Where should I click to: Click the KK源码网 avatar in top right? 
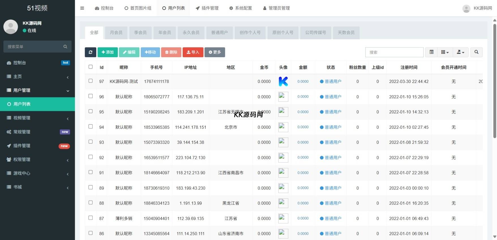[x=466, y=8]
